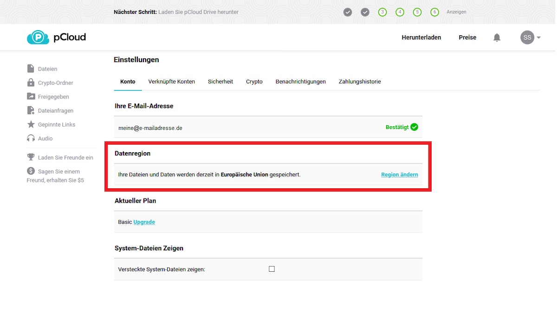Enable Versteckte System-Dateien zeigen checkbox
The height and width of the screenshot is (313, 557).
(272, 269)
